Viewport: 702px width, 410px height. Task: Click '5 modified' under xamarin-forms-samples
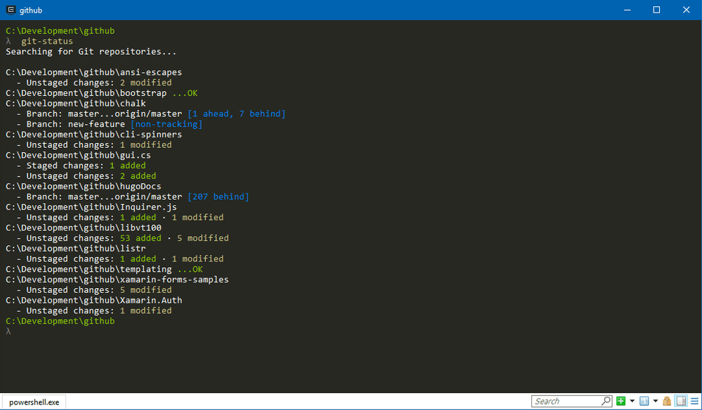pos(146,289)
